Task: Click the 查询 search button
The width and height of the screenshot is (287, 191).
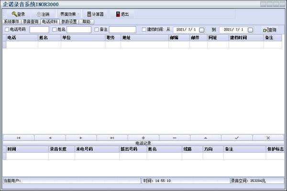Action: pos(270,30)
